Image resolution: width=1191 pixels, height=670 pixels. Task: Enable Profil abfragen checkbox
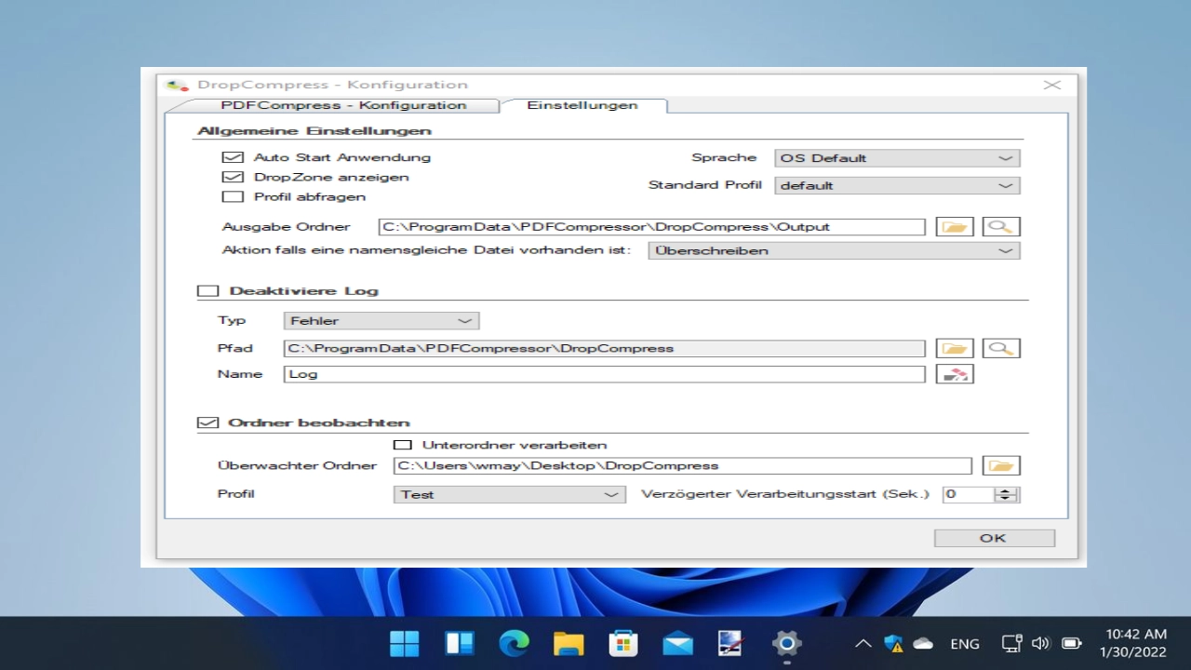pyautogui.click(x=233, y=196)
